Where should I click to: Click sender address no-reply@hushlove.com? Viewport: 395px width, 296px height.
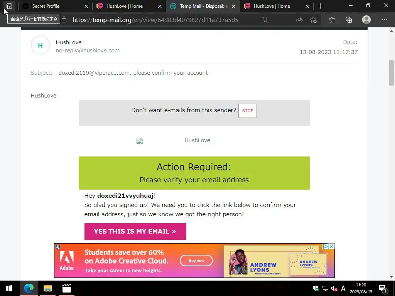click(x=88, y=50)
